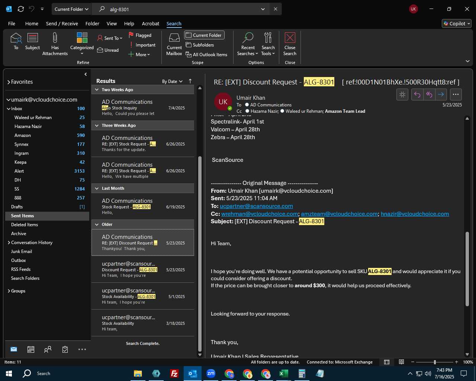Choose Subfolders search scope

tap(200, 45)
